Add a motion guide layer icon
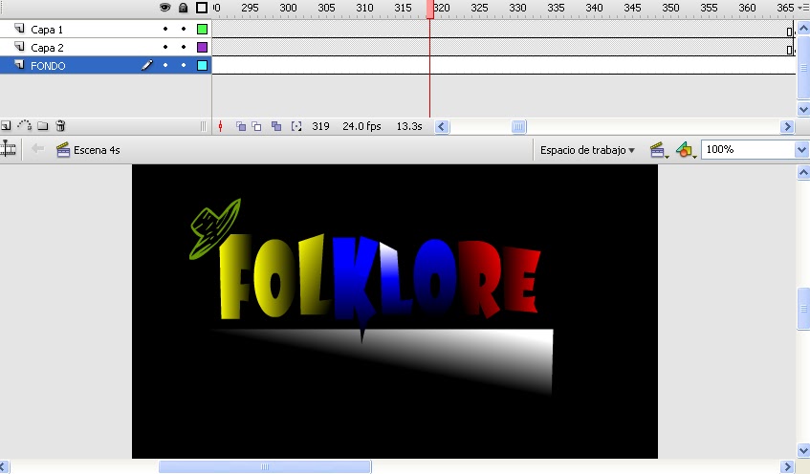 24,125
